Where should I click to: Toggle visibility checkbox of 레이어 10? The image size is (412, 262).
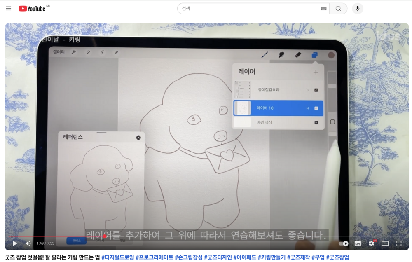[x=316, y=108]
